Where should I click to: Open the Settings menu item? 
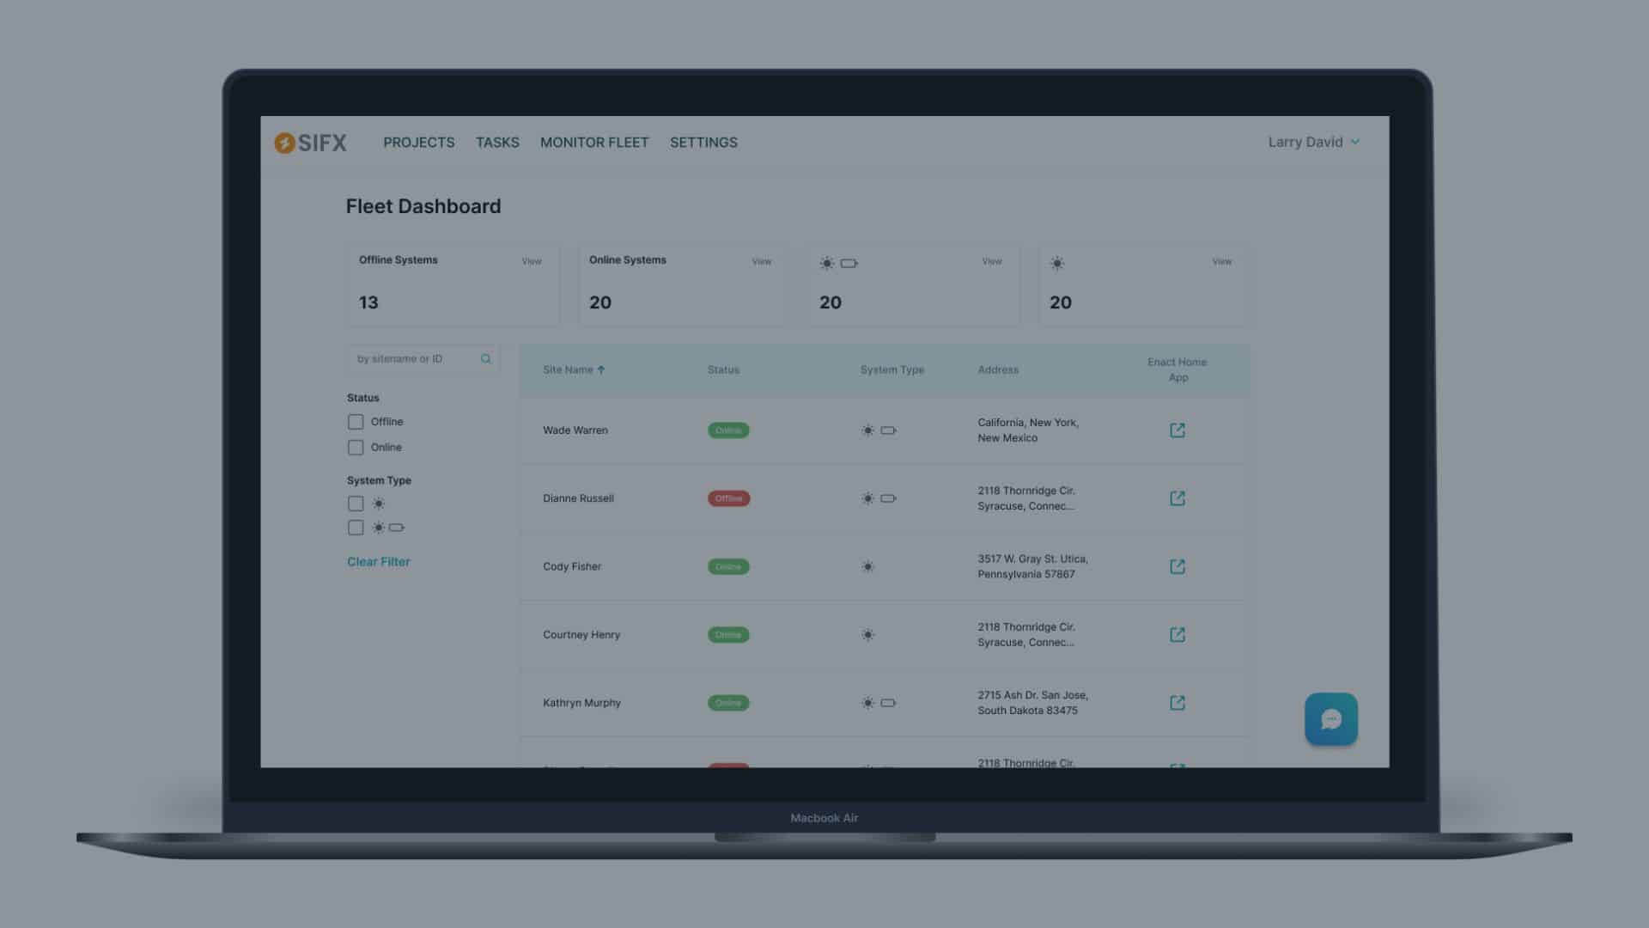point(703,143)
